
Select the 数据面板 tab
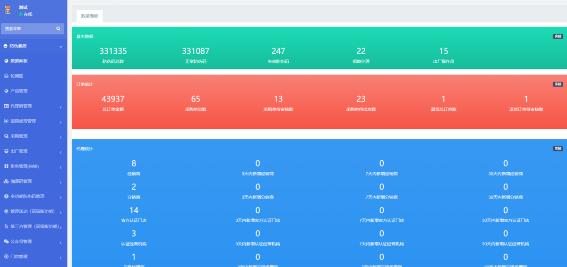[89, 16]
